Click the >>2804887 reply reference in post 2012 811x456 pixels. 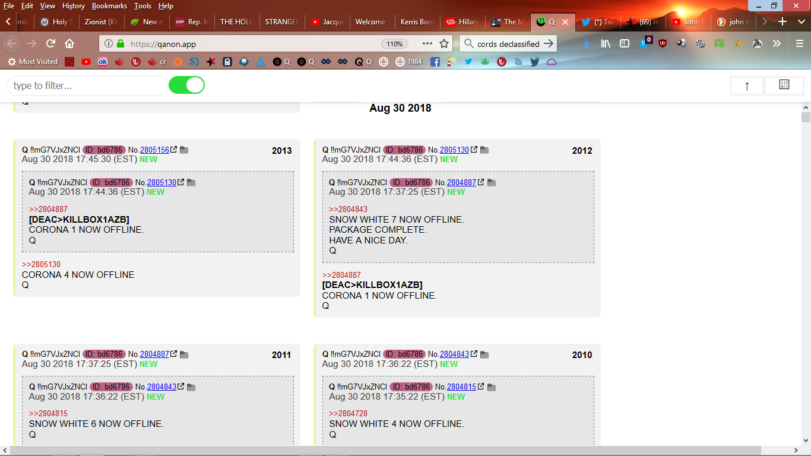click(x=341, y=275)
